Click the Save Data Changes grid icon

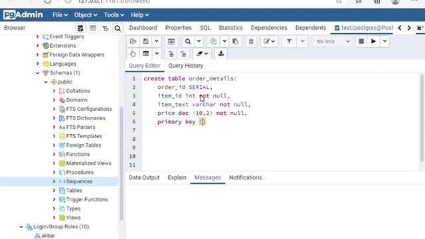171,41
